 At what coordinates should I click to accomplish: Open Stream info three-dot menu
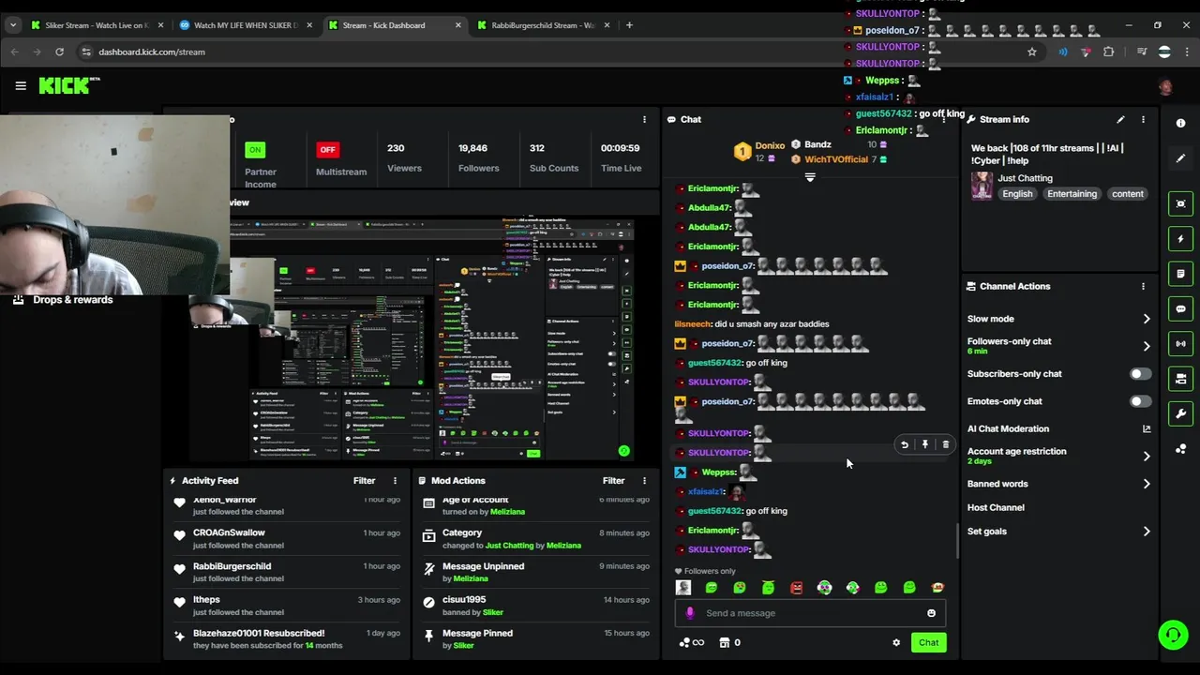[x=1143, y=120]
